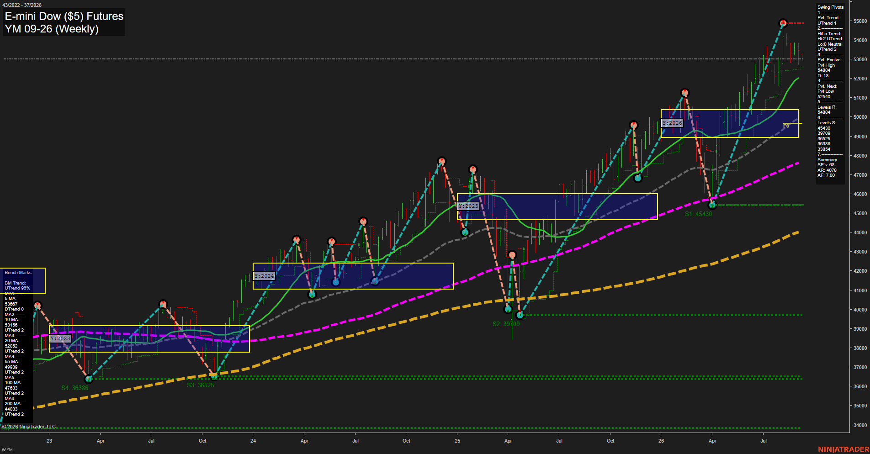Click the pivot low marker above S1: 45430
The width and height of the screenshot is (870, 454).
[712, 205]
